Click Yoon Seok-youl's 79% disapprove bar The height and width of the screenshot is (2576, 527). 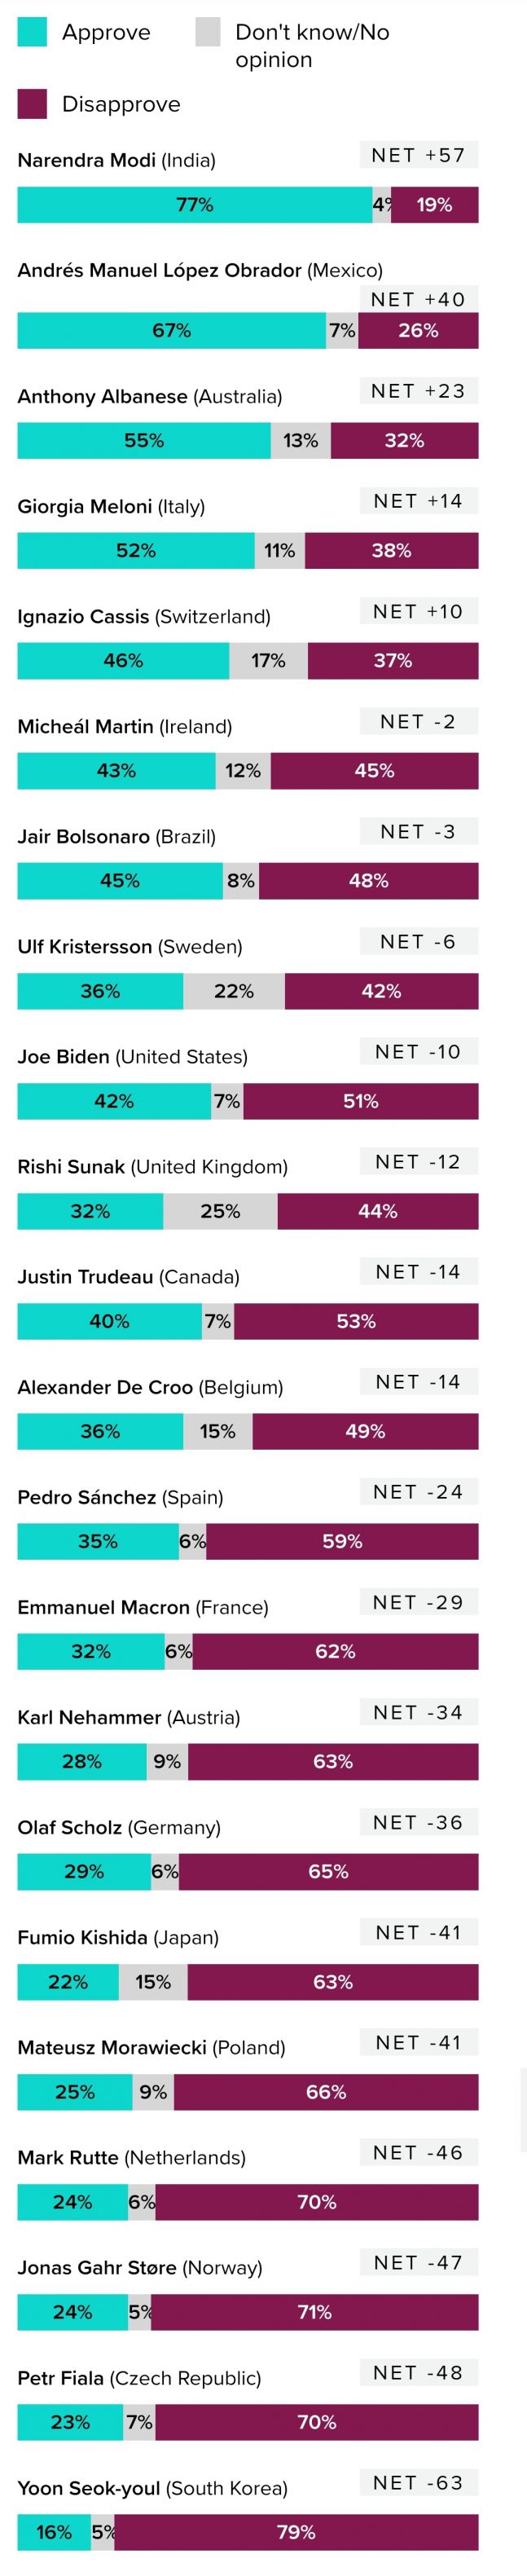(296, 2531)
